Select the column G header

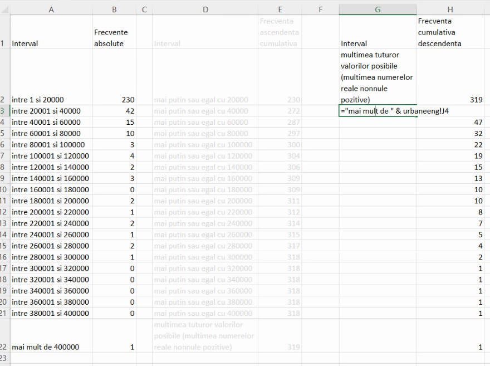click(x=378, y=9)
